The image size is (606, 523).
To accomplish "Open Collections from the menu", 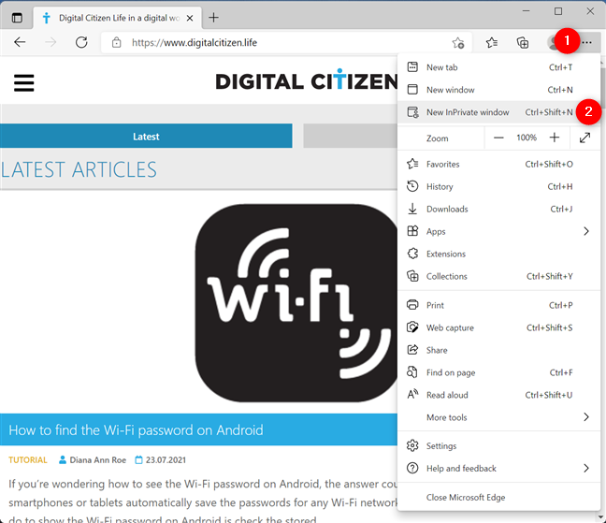I will pyautogui.click(x=498, y=276).
